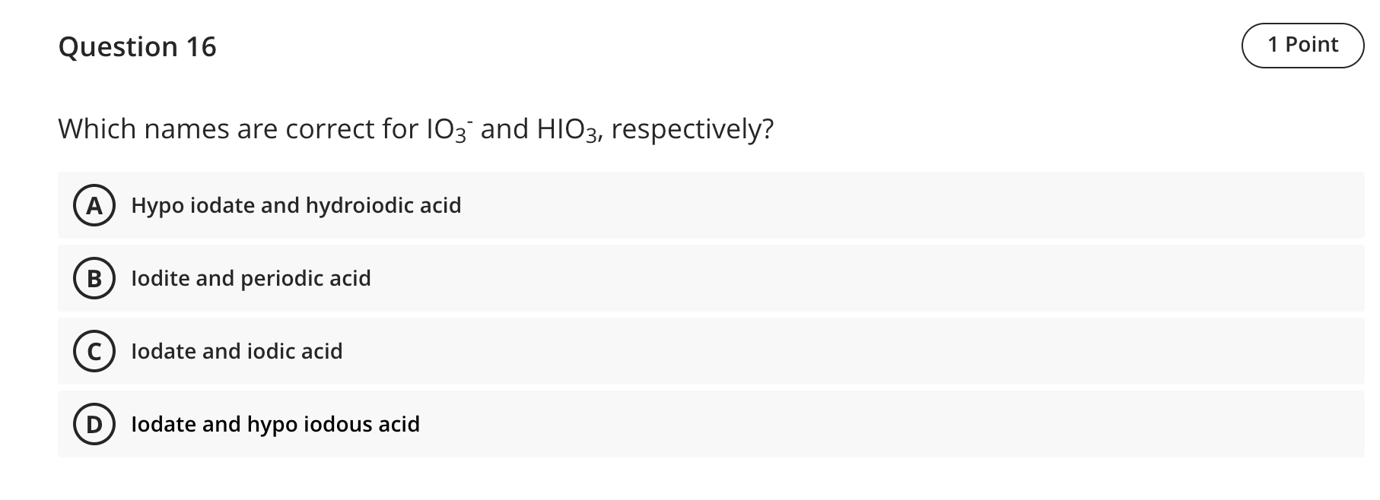1380x500 pixels.
Task: Click the text Iodate and iodic acid
Action: [237, 352]
